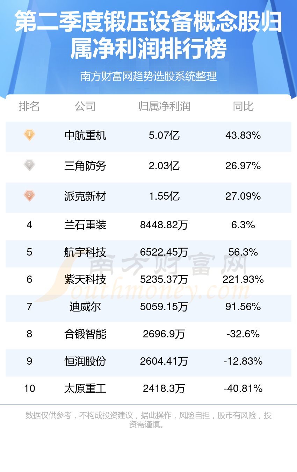Select the 航宇科技 company name
297x472 pixels.
click(x=85, y=252)
